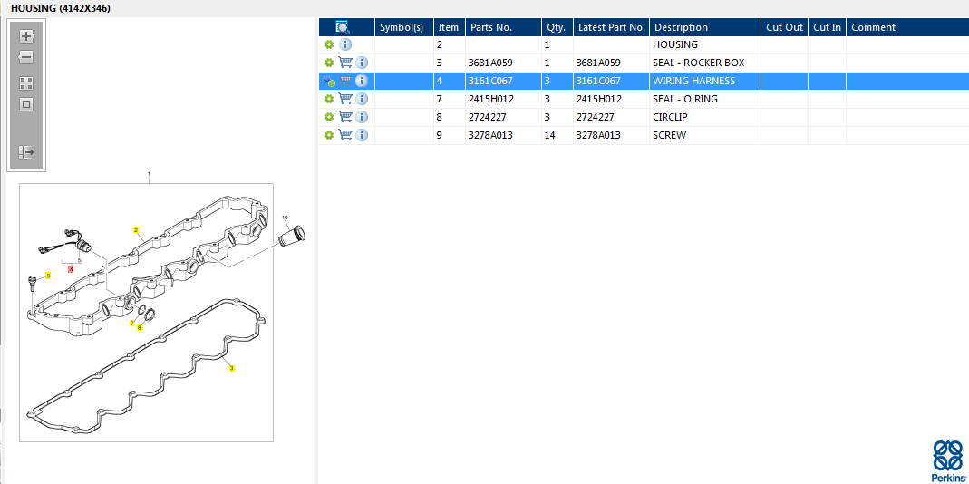
Task: Add SEAL - ROCKER BOX to cart
Action: pos(345,63)
